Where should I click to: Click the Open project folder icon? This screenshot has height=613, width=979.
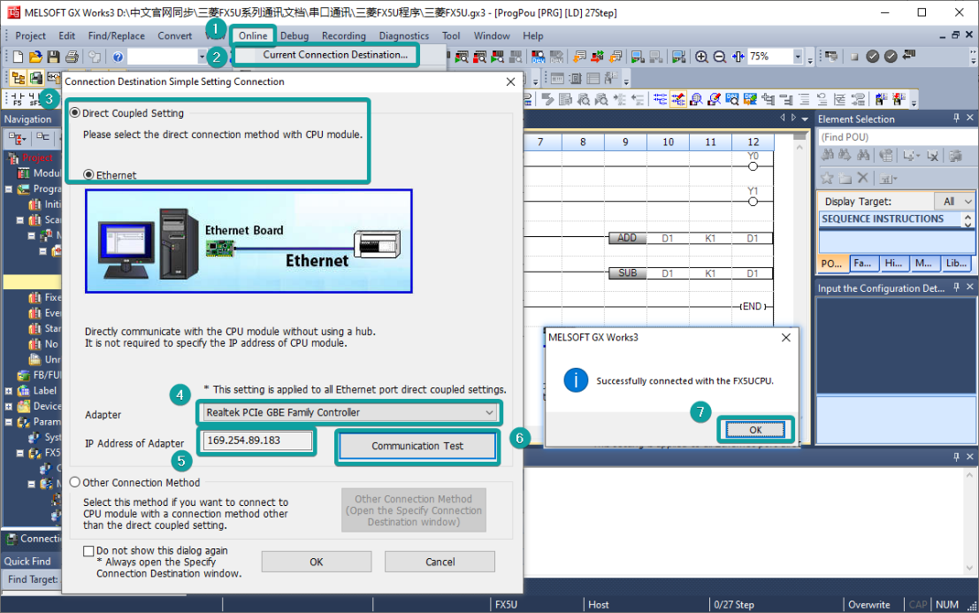click(x=35, y=57)
